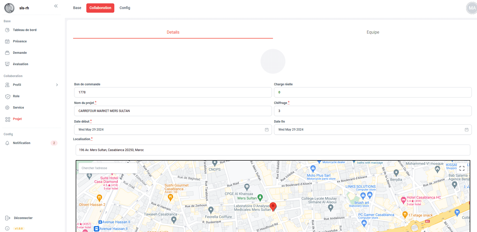This screenshot has width=477, height=232.
Task: Click the Mers Sultan park pin
Action: (x=260, y=198)
